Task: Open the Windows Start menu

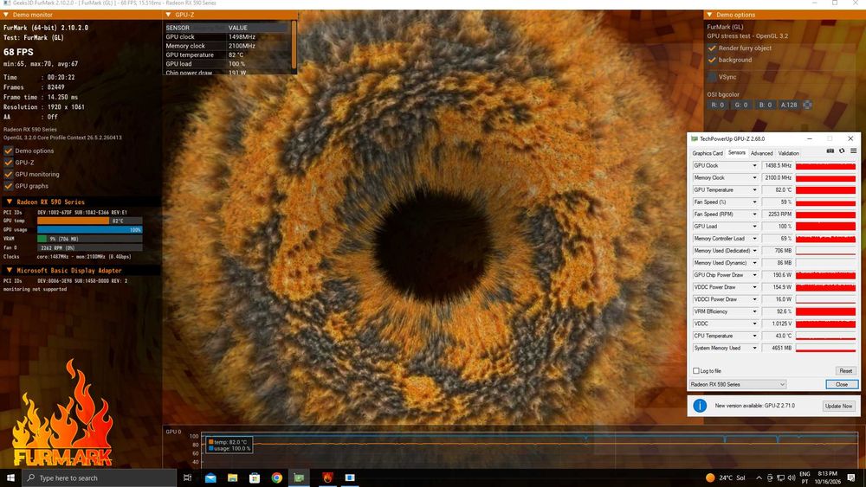Action: click(x=10, y=477)
